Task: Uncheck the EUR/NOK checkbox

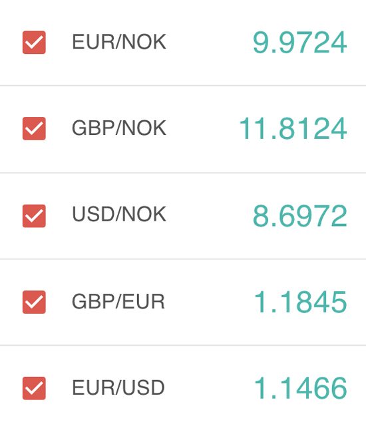Action: pyautogui.click(x=34, y=43)
